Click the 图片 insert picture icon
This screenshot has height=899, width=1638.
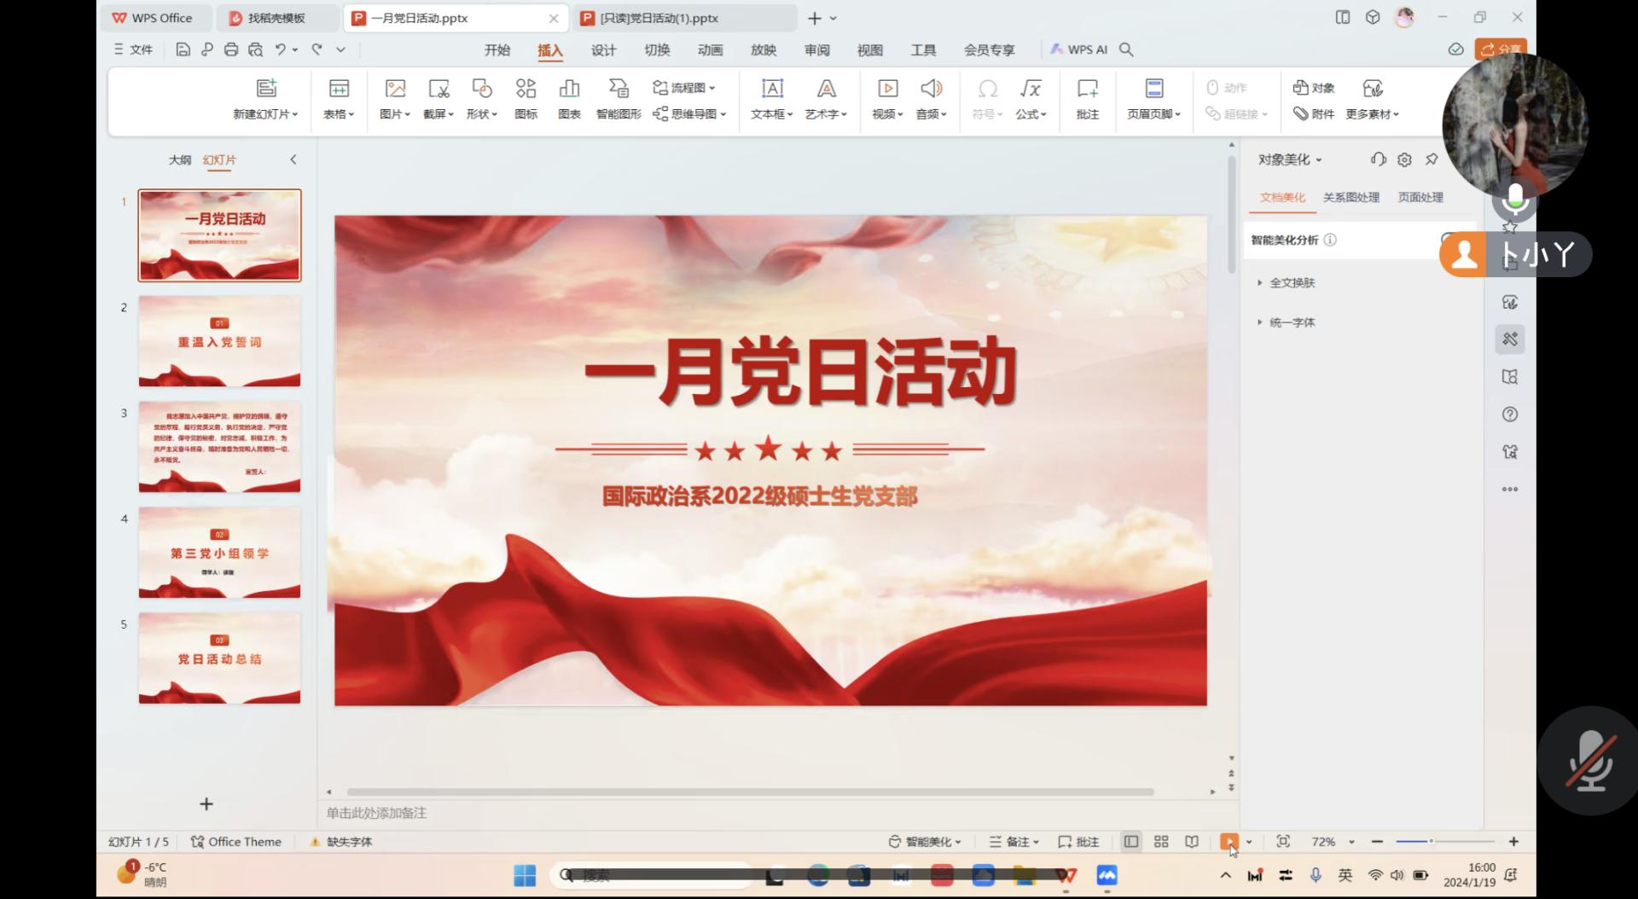point(395,89)
